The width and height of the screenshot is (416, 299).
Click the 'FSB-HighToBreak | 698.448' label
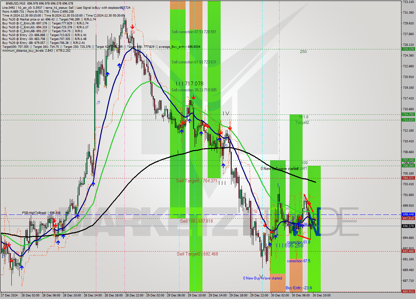[x=41, y=213]
